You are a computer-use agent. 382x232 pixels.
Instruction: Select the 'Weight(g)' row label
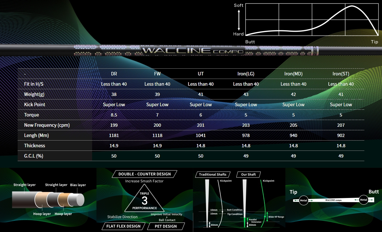click(34, 94)
